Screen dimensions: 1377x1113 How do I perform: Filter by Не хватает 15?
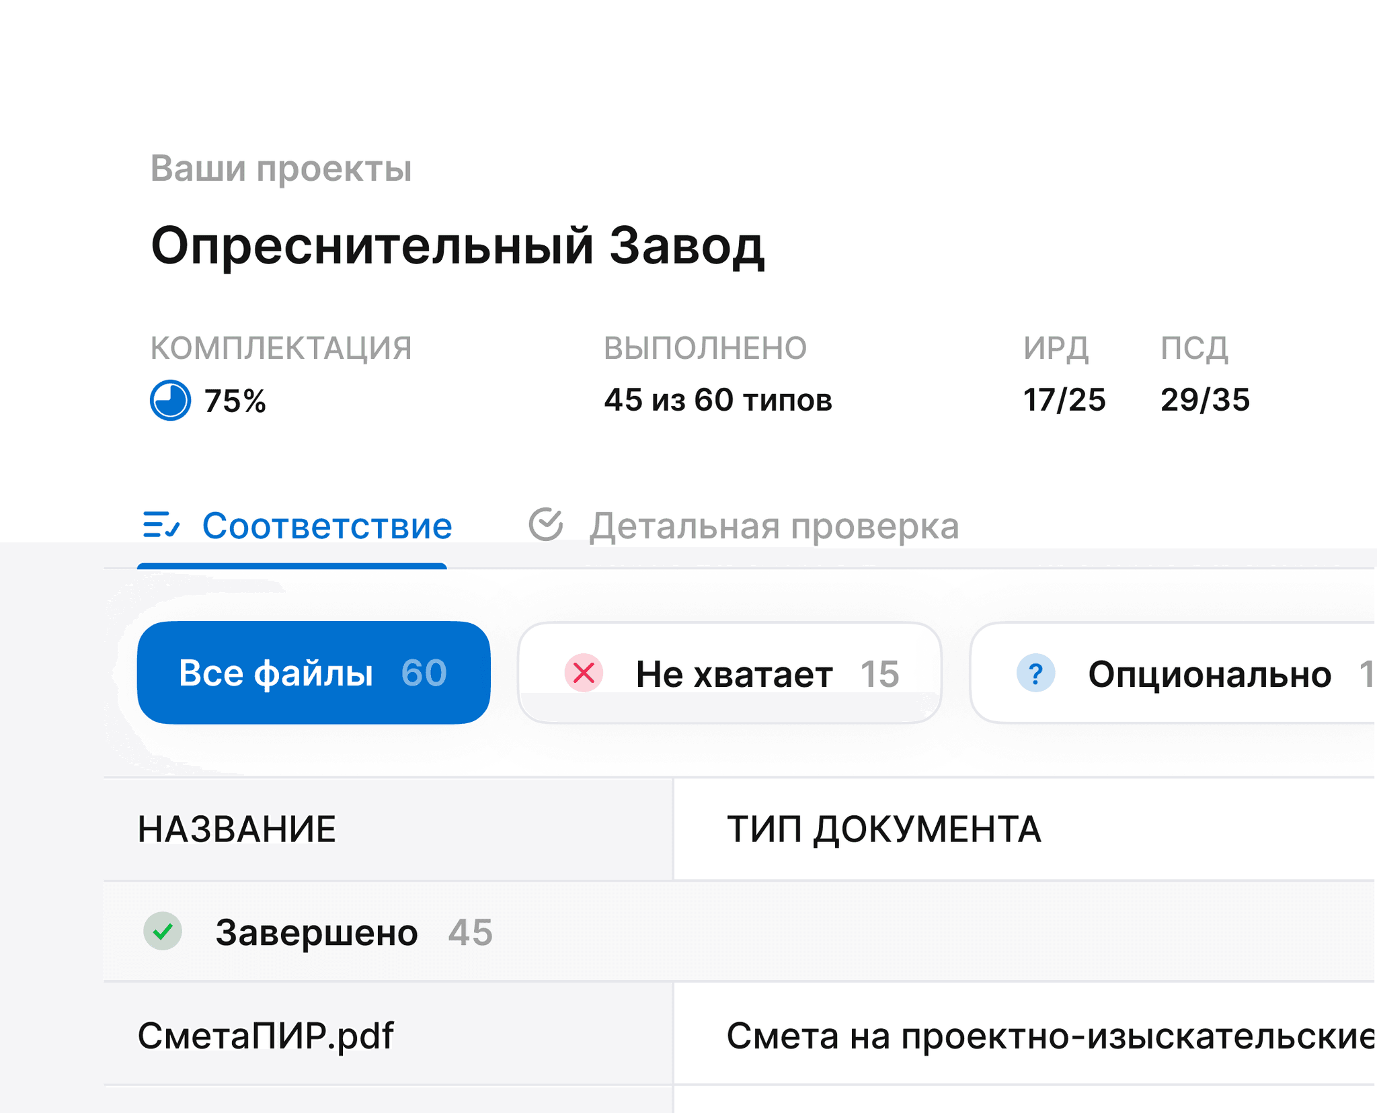(733, 674)
